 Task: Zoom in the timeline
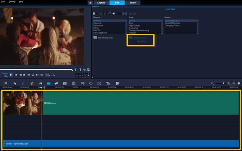click(x=229, y=83)
